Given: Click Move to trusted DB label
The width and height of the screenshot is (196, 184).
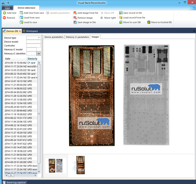Looking at the screenshot, I should 161,22.
